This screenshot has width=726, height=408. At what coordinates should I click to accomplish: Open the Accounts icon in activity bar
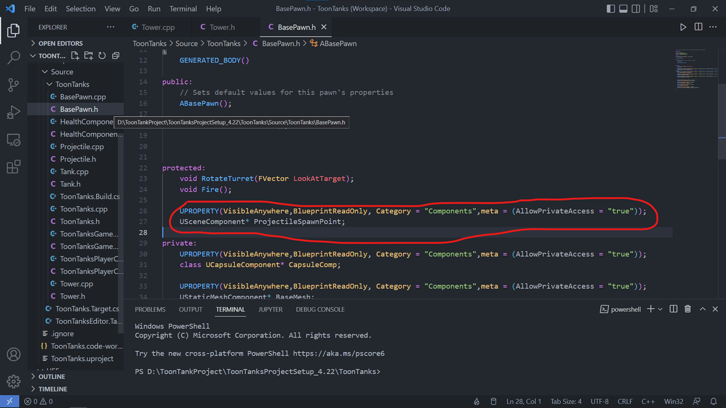[x=14, y=354]
